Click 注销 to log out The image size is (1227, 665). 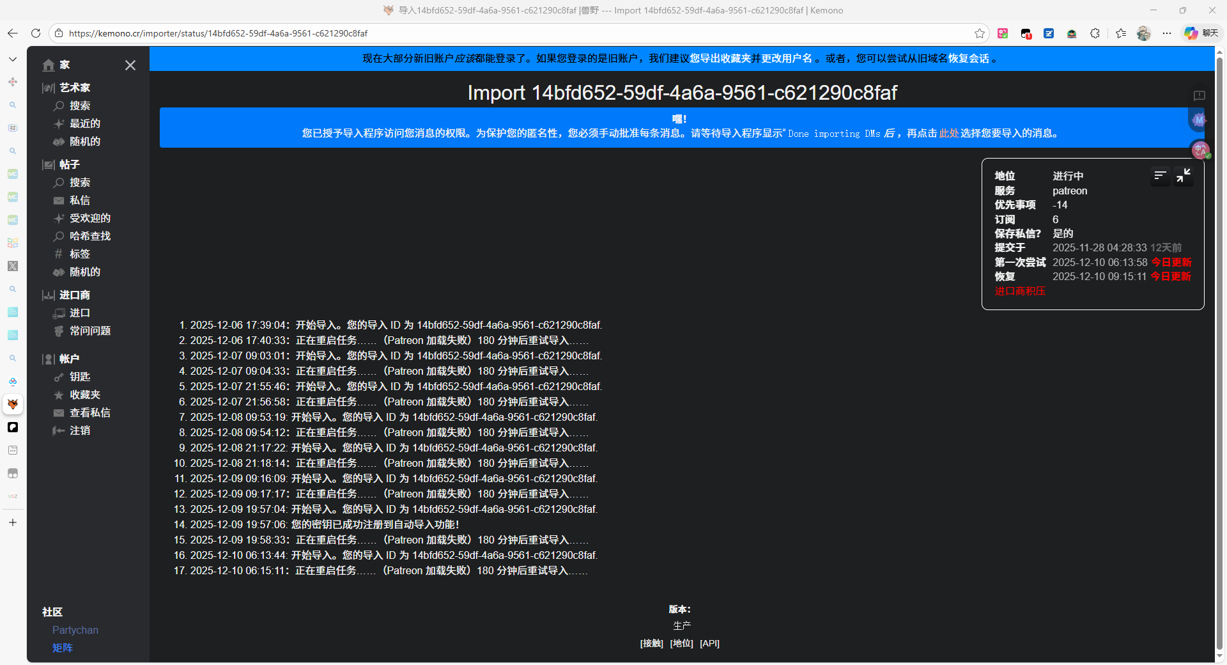pos(79,431)
